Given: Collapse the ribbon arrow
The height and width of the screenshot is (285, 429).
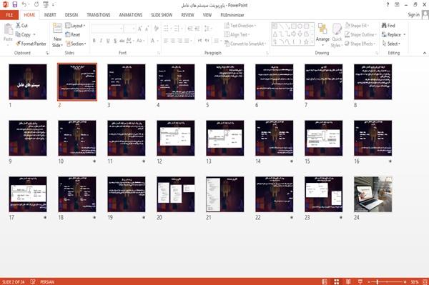Looking at the screenshot, I should click(x=424, y=53).
